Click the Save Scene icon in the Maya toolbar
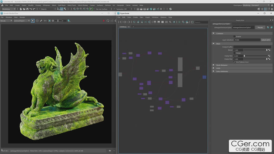274x154 pixels. [27, 9]
